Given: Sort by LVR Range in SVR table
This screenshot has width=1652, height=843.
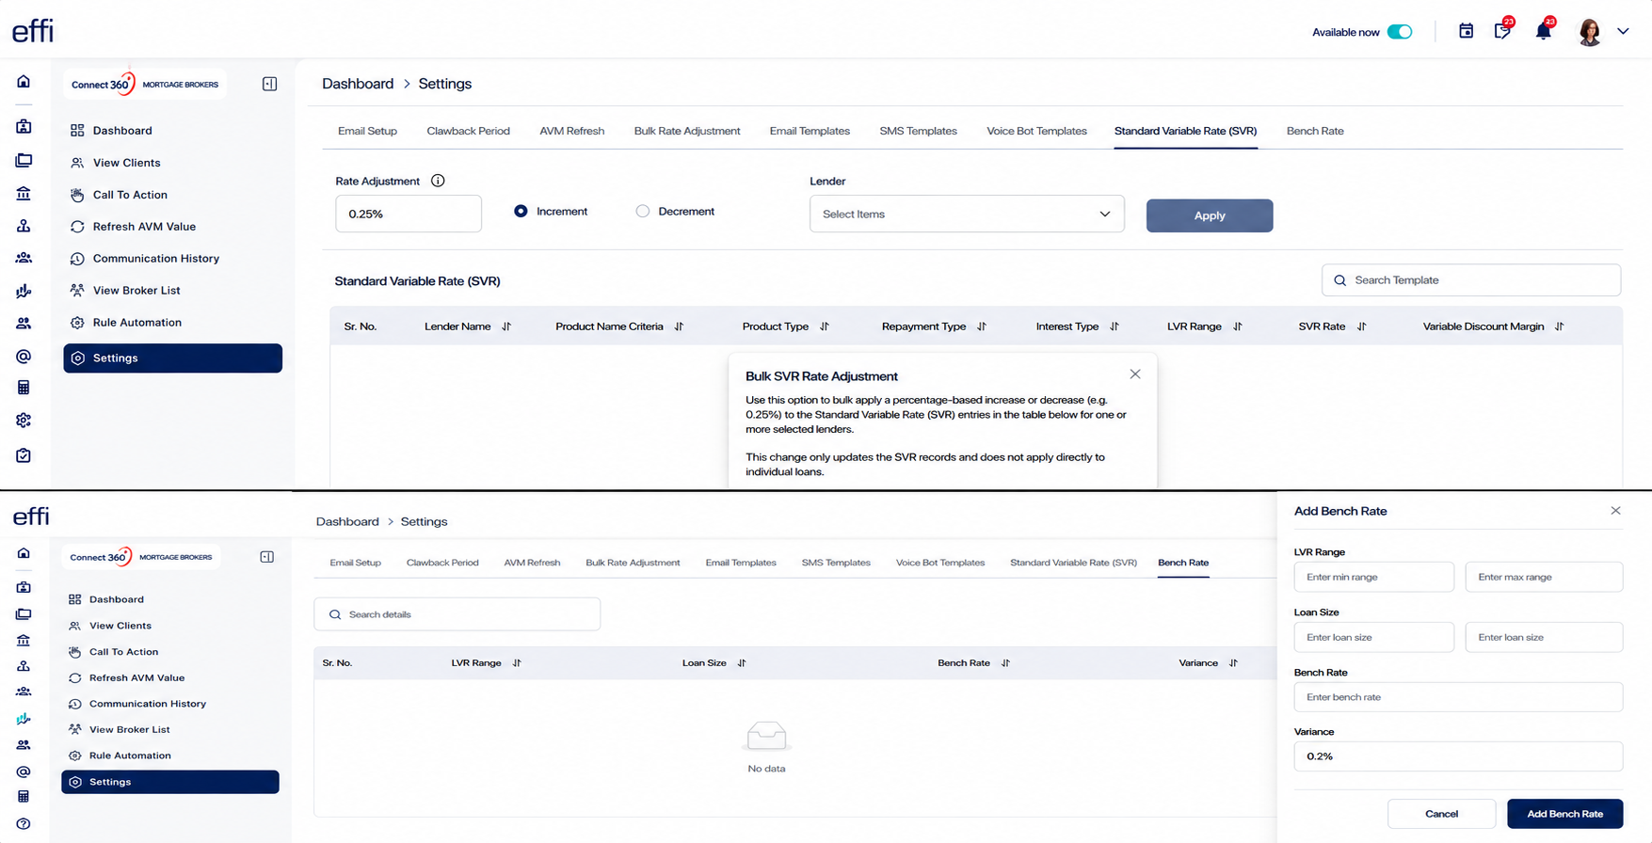Looking at the screenshot, I should (x=1238, y=326).
